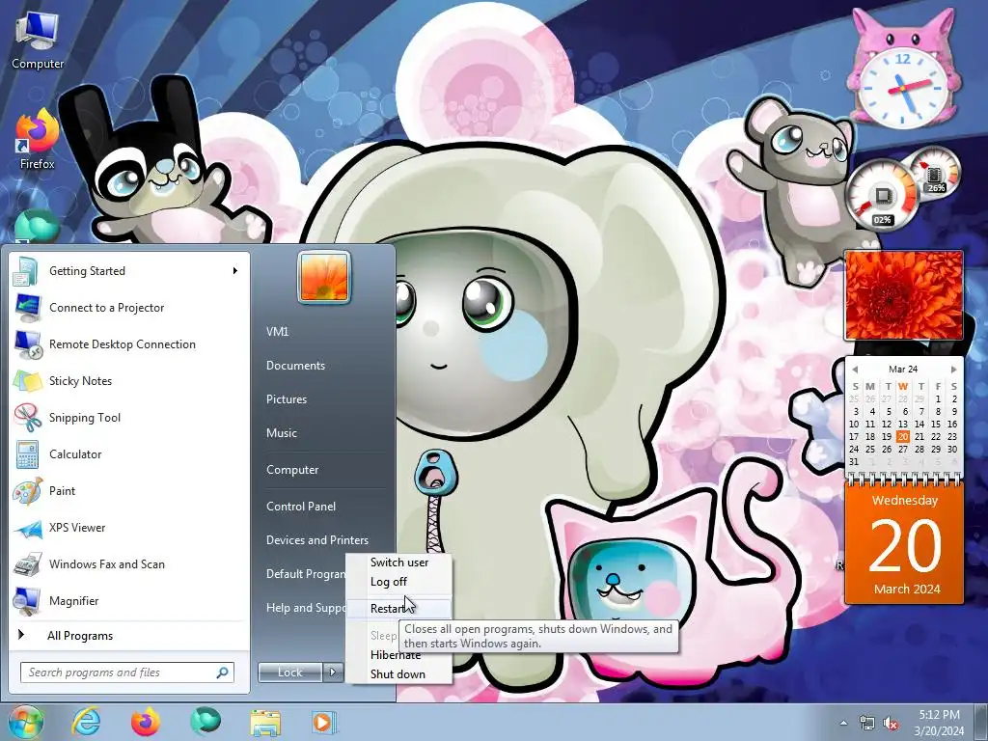Open VM1 user folder link
988x741 pixels.
tap(277, 332)
